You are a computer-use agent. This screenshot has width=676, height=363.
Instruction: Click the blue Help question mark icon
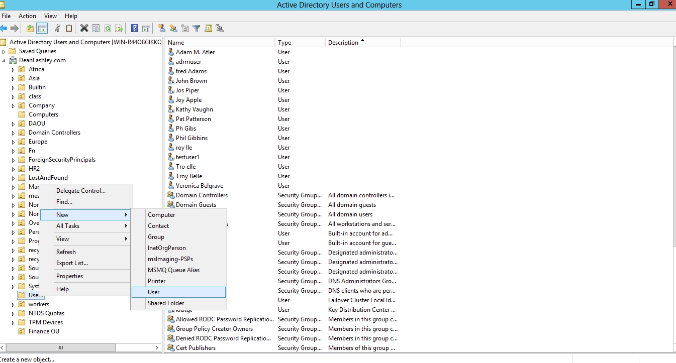point(135,29)
